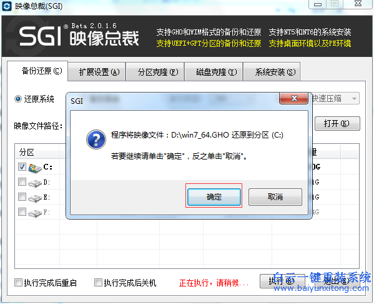This screenshot has height=304, width=374.
Task: Cancel the restore with 取消 button
Action: tap(275, 197)
